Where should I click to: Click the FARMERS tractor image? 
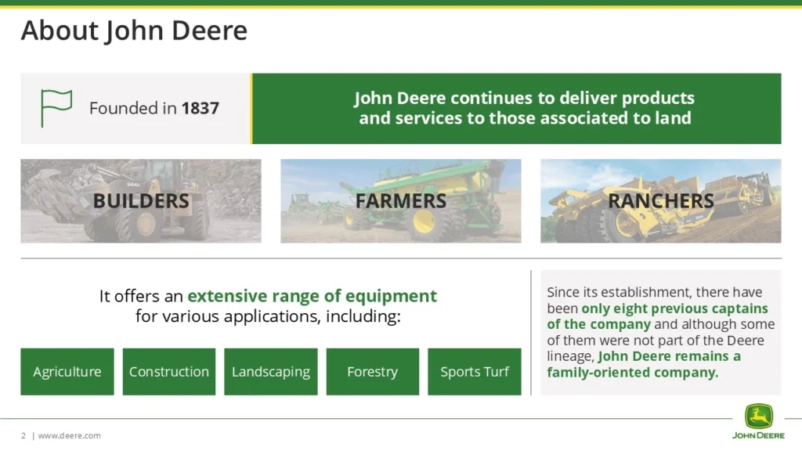point(401,201)
